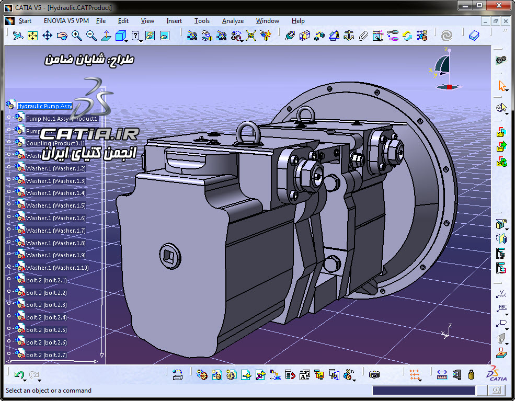The height and width of the screenshot is (401, 515).
Task: Click Swap visible space icon
Action: [165, 35]
